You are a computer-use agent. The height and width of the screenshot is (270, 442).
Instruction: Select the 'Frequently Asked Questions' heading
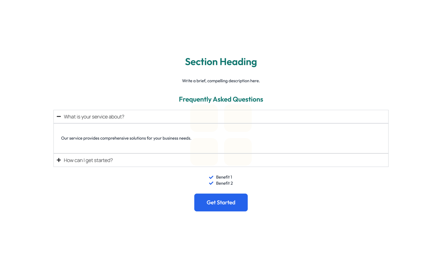coord(221,99)
